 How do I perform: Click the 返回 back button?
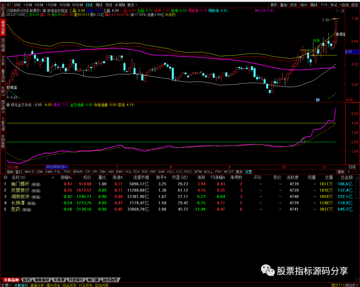tap(354, 5)
